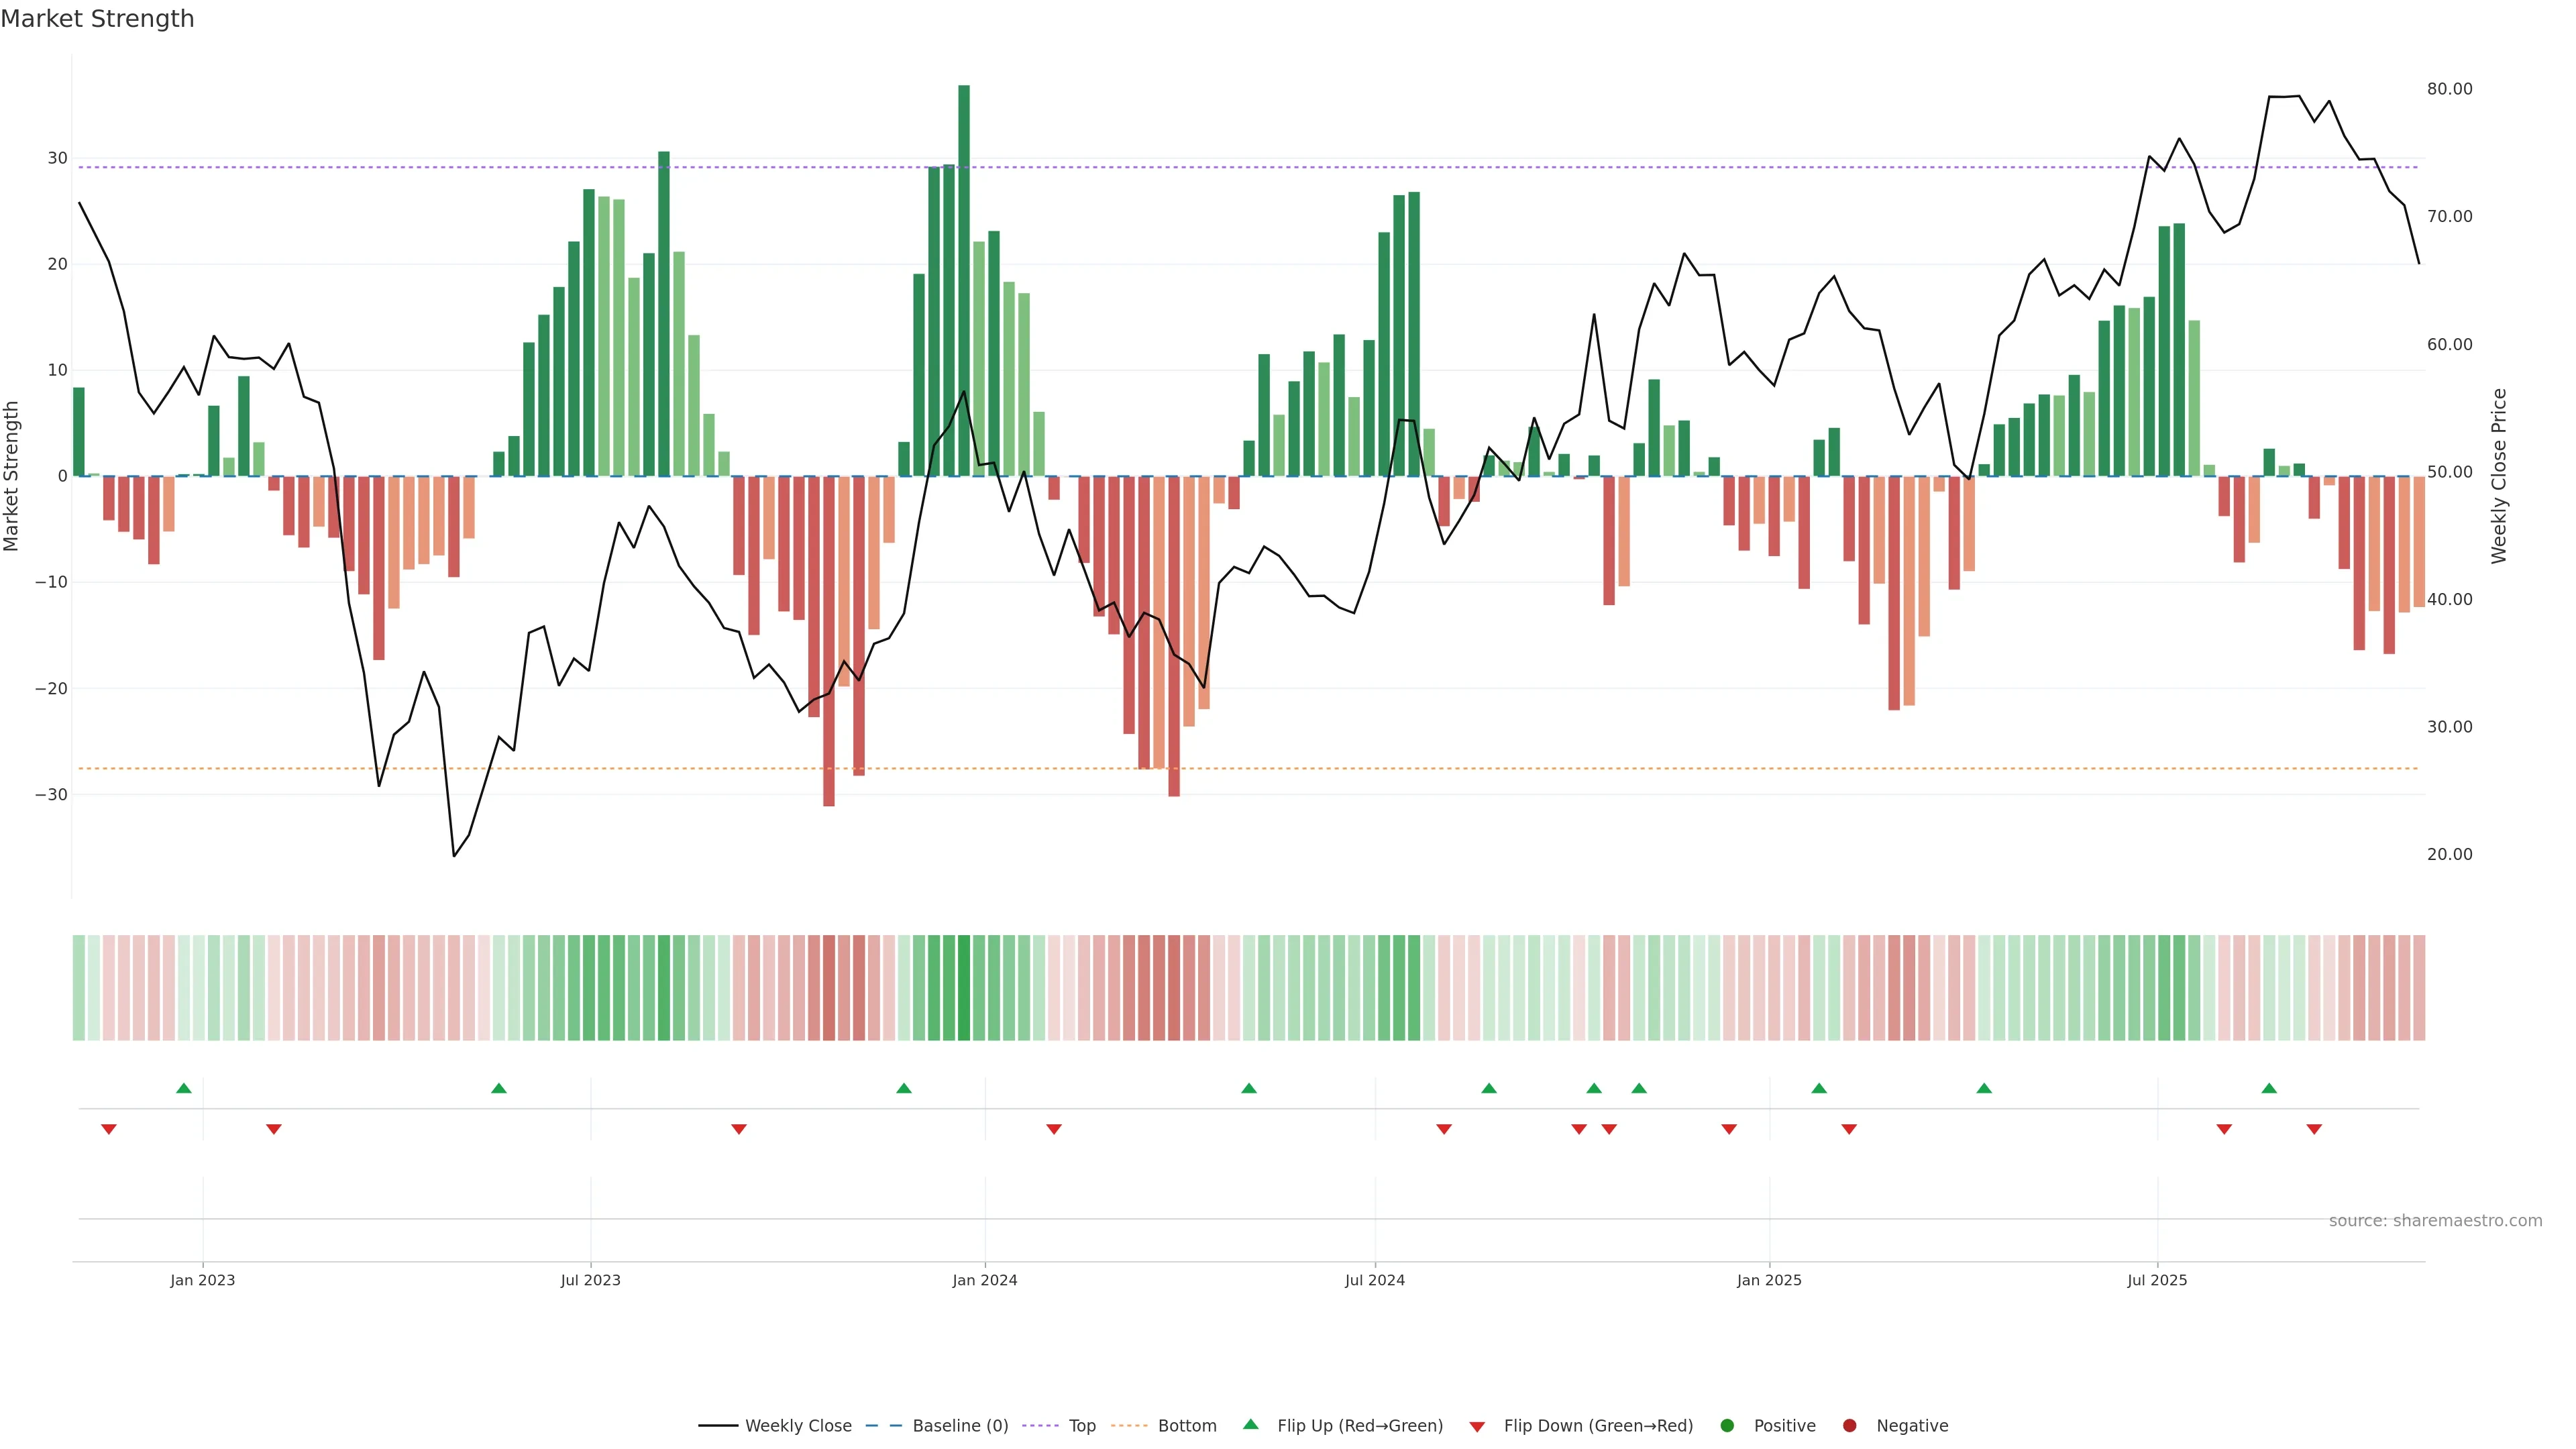Toggle Top dotted line legend entry
Viewport: 2576px width, 1449px height.
click(1081, 1425)
